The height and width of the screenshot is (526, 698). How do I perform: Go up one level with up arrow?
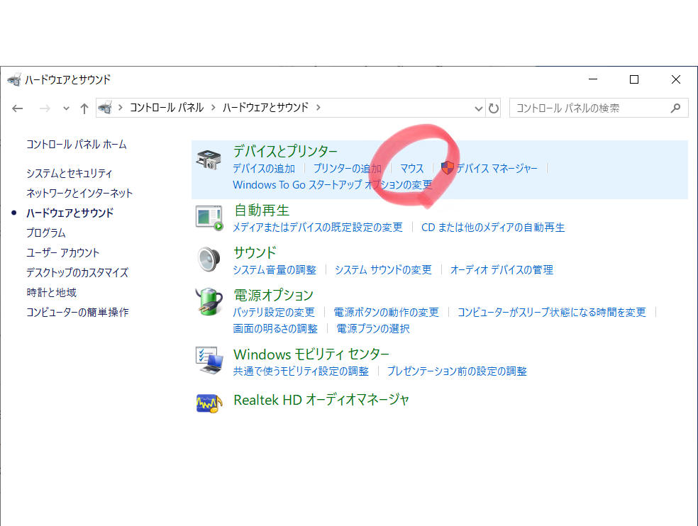(x=84, y=108)
